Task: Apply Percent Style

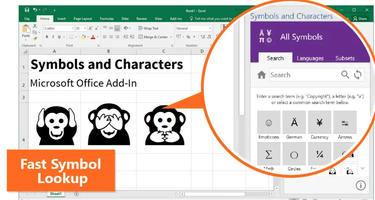Action: tap(188, 37)
